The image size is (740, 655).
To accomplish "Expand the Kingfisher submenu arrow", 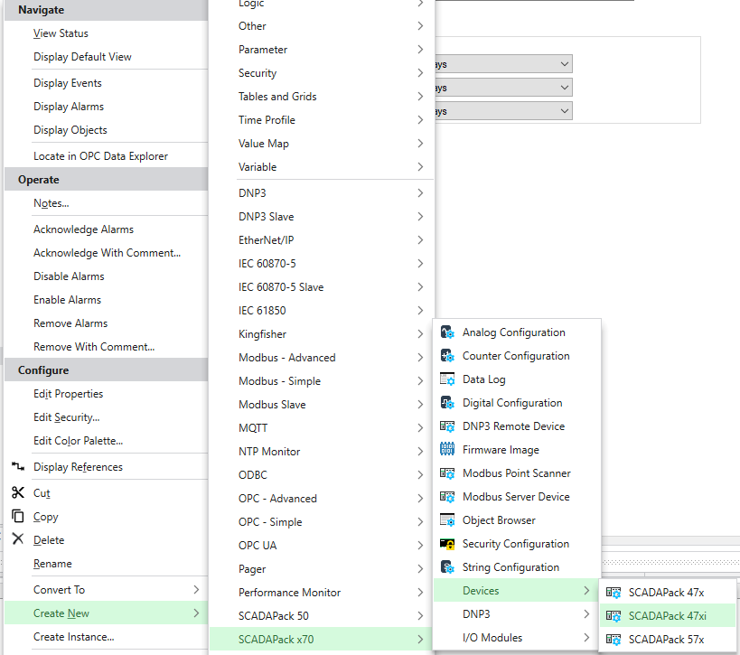I will [x=420, y=334].
